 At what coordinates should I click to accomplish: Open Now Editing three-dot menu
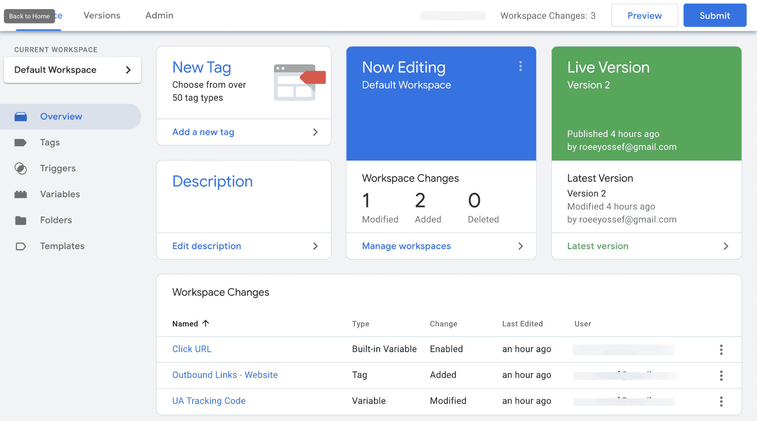pos(520,66)
